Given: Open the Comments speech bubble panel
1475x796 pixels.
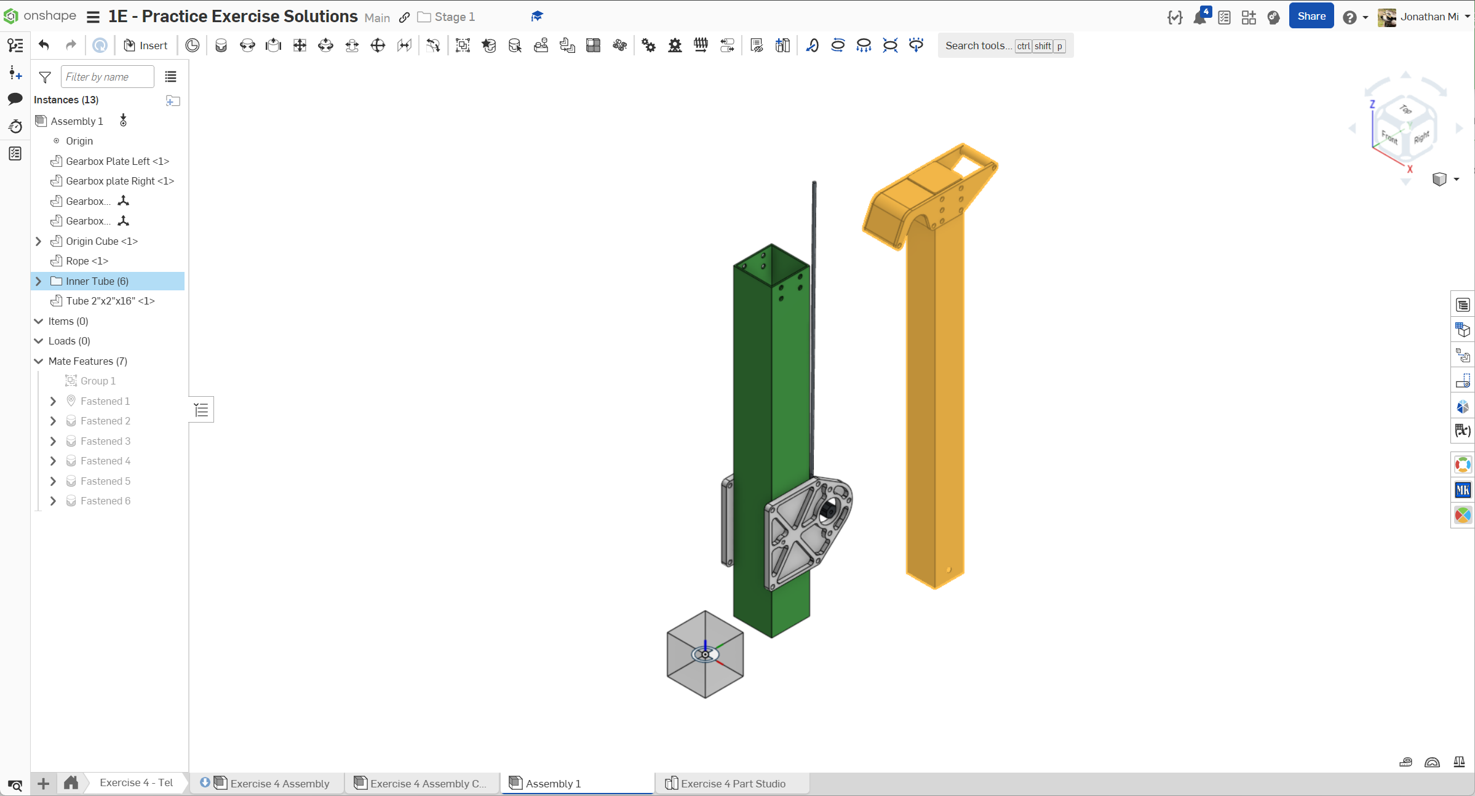Looking at the screenshot, I should tap(15, 99).
